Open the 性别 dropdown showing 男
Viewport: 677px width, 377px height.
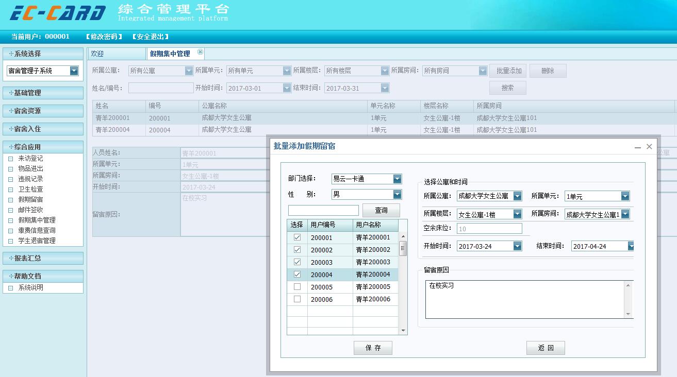397,195
